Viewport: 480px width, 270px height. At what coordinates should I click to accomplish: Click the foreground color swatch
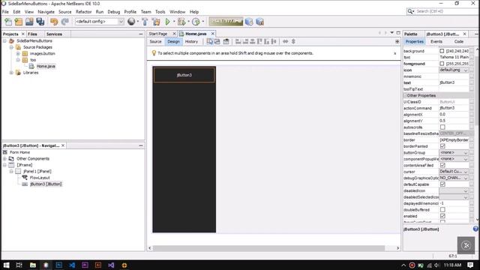click(442, 64)
